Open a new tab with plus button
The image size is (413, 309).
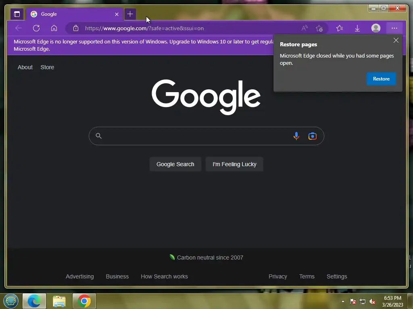pos(130,14)
